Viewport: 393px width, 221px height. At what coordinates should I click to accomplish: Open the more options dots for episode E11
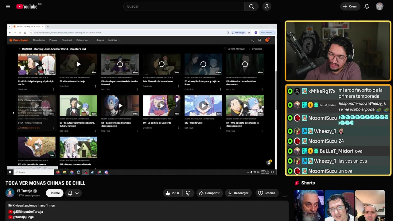(x=262, y=131)
